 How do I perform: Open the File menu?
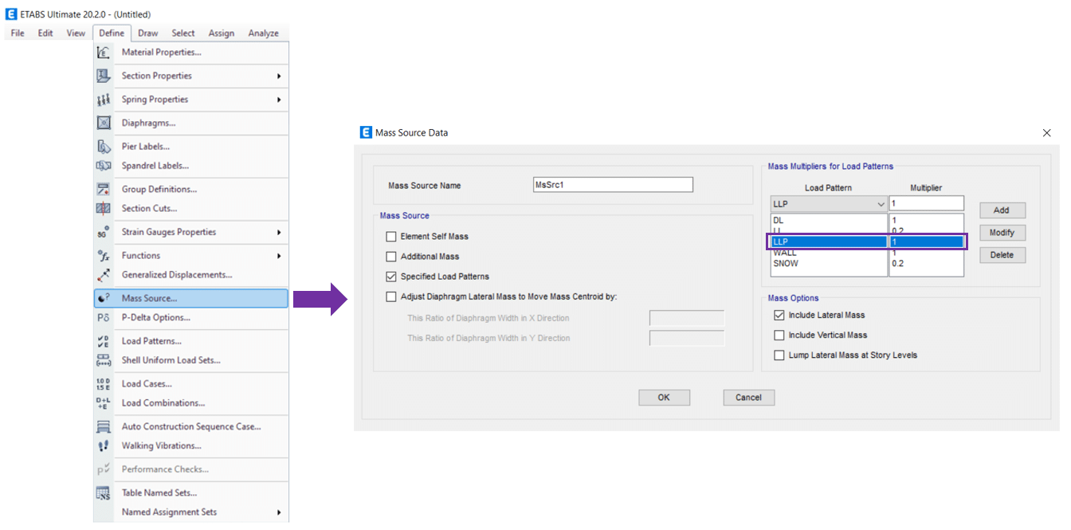coord(18,33)
